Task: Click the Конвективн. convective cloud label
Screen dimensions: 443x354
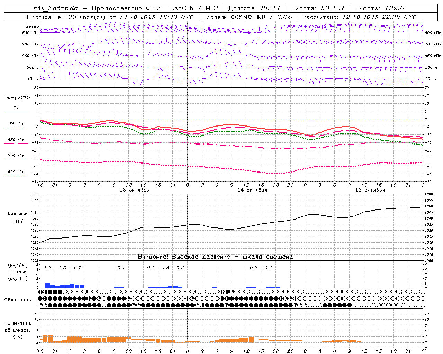Action: point(18,323)
